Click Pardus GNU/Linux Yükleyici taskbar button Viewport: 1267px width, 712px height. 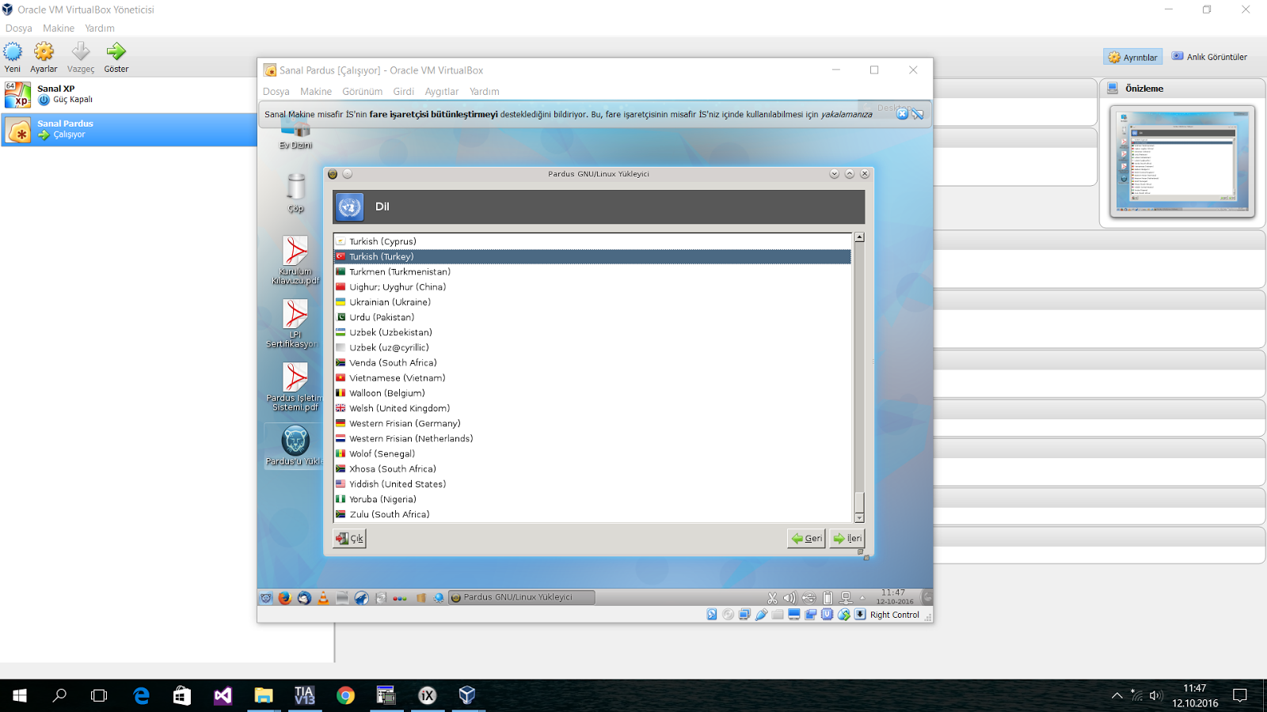(x=522, y=598)
